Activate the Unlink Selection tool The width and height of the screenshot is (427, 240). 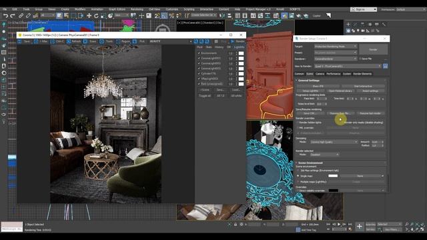tap(28, 16)
